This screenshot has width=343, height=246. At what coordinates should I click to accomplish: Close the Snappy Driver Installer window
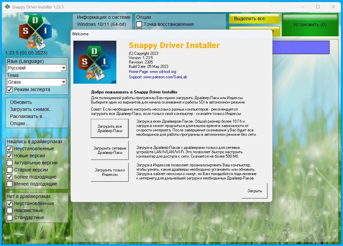click(333, 7)
